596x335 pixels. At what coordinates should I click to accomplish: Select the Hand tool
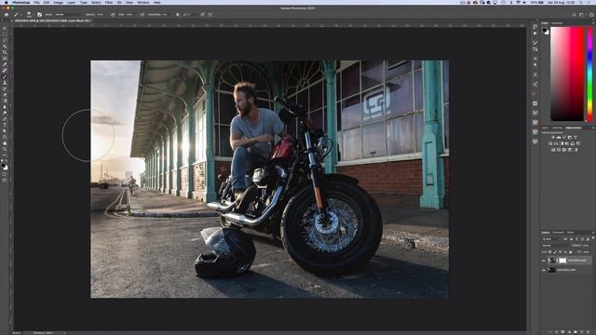pos(5,142)
